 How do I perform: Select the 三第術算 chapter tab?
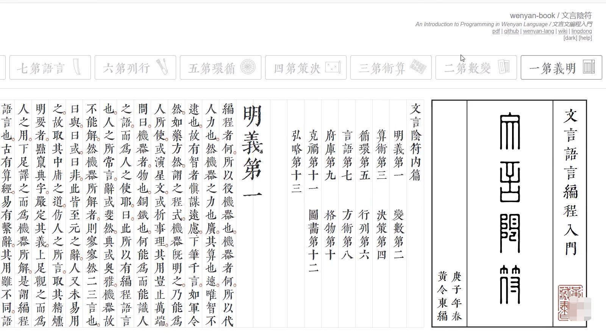(x=391, y=67)
